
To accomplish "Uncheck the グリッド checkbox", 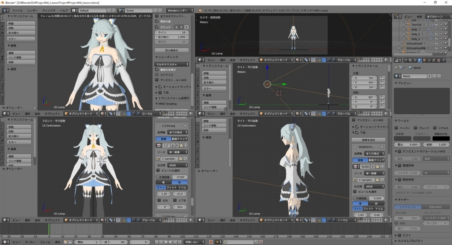I will coord(157,27).
